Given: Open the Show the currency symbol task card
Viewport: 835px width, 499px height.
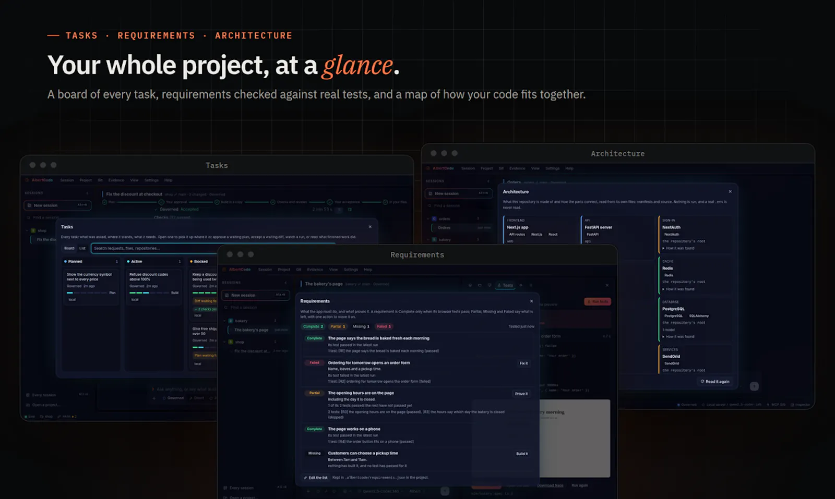Looking at the screenshot, I should click(x=91, y=287).
